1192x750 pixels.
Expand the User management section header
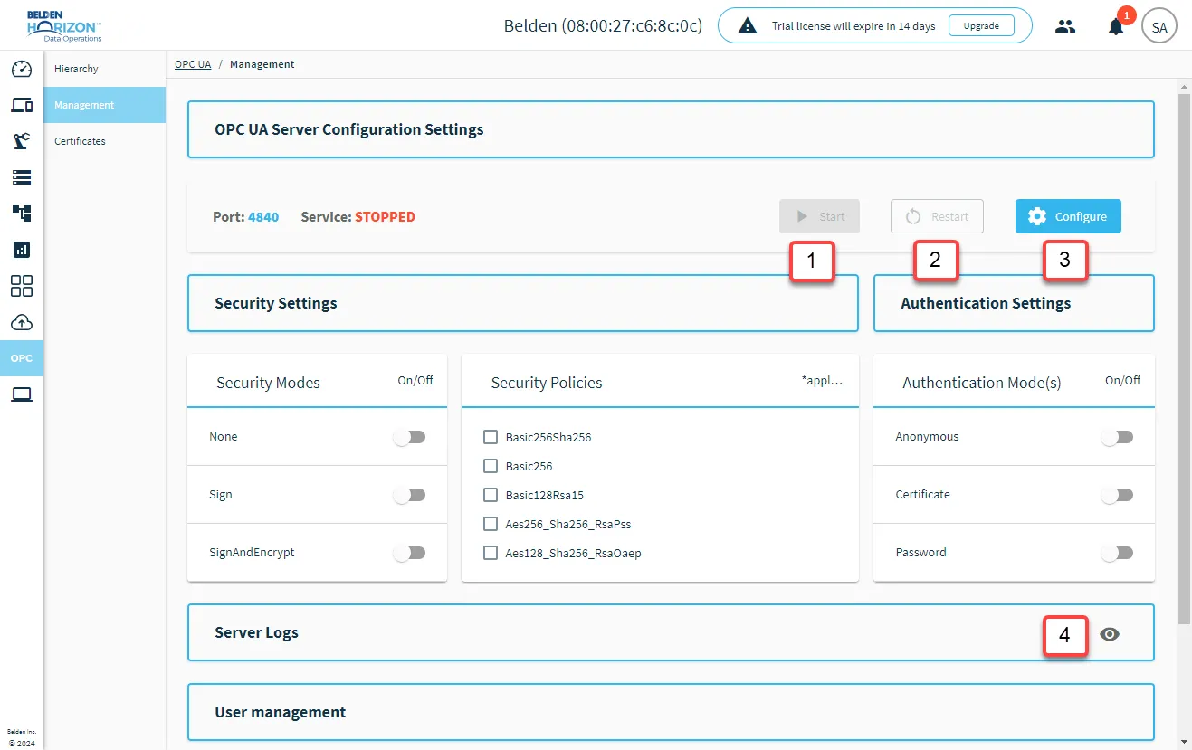pyautogui.click(x=671, y=712)
